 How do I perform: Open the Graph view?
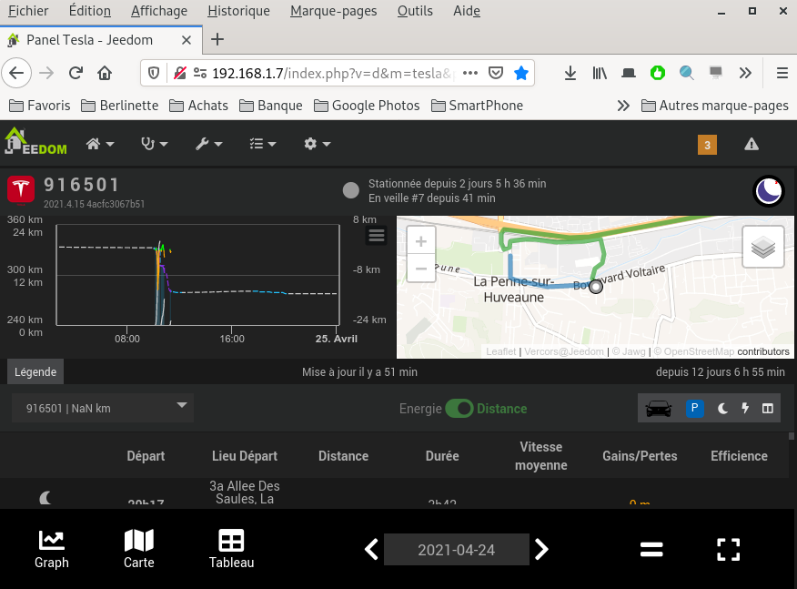[x=52, y=549]
